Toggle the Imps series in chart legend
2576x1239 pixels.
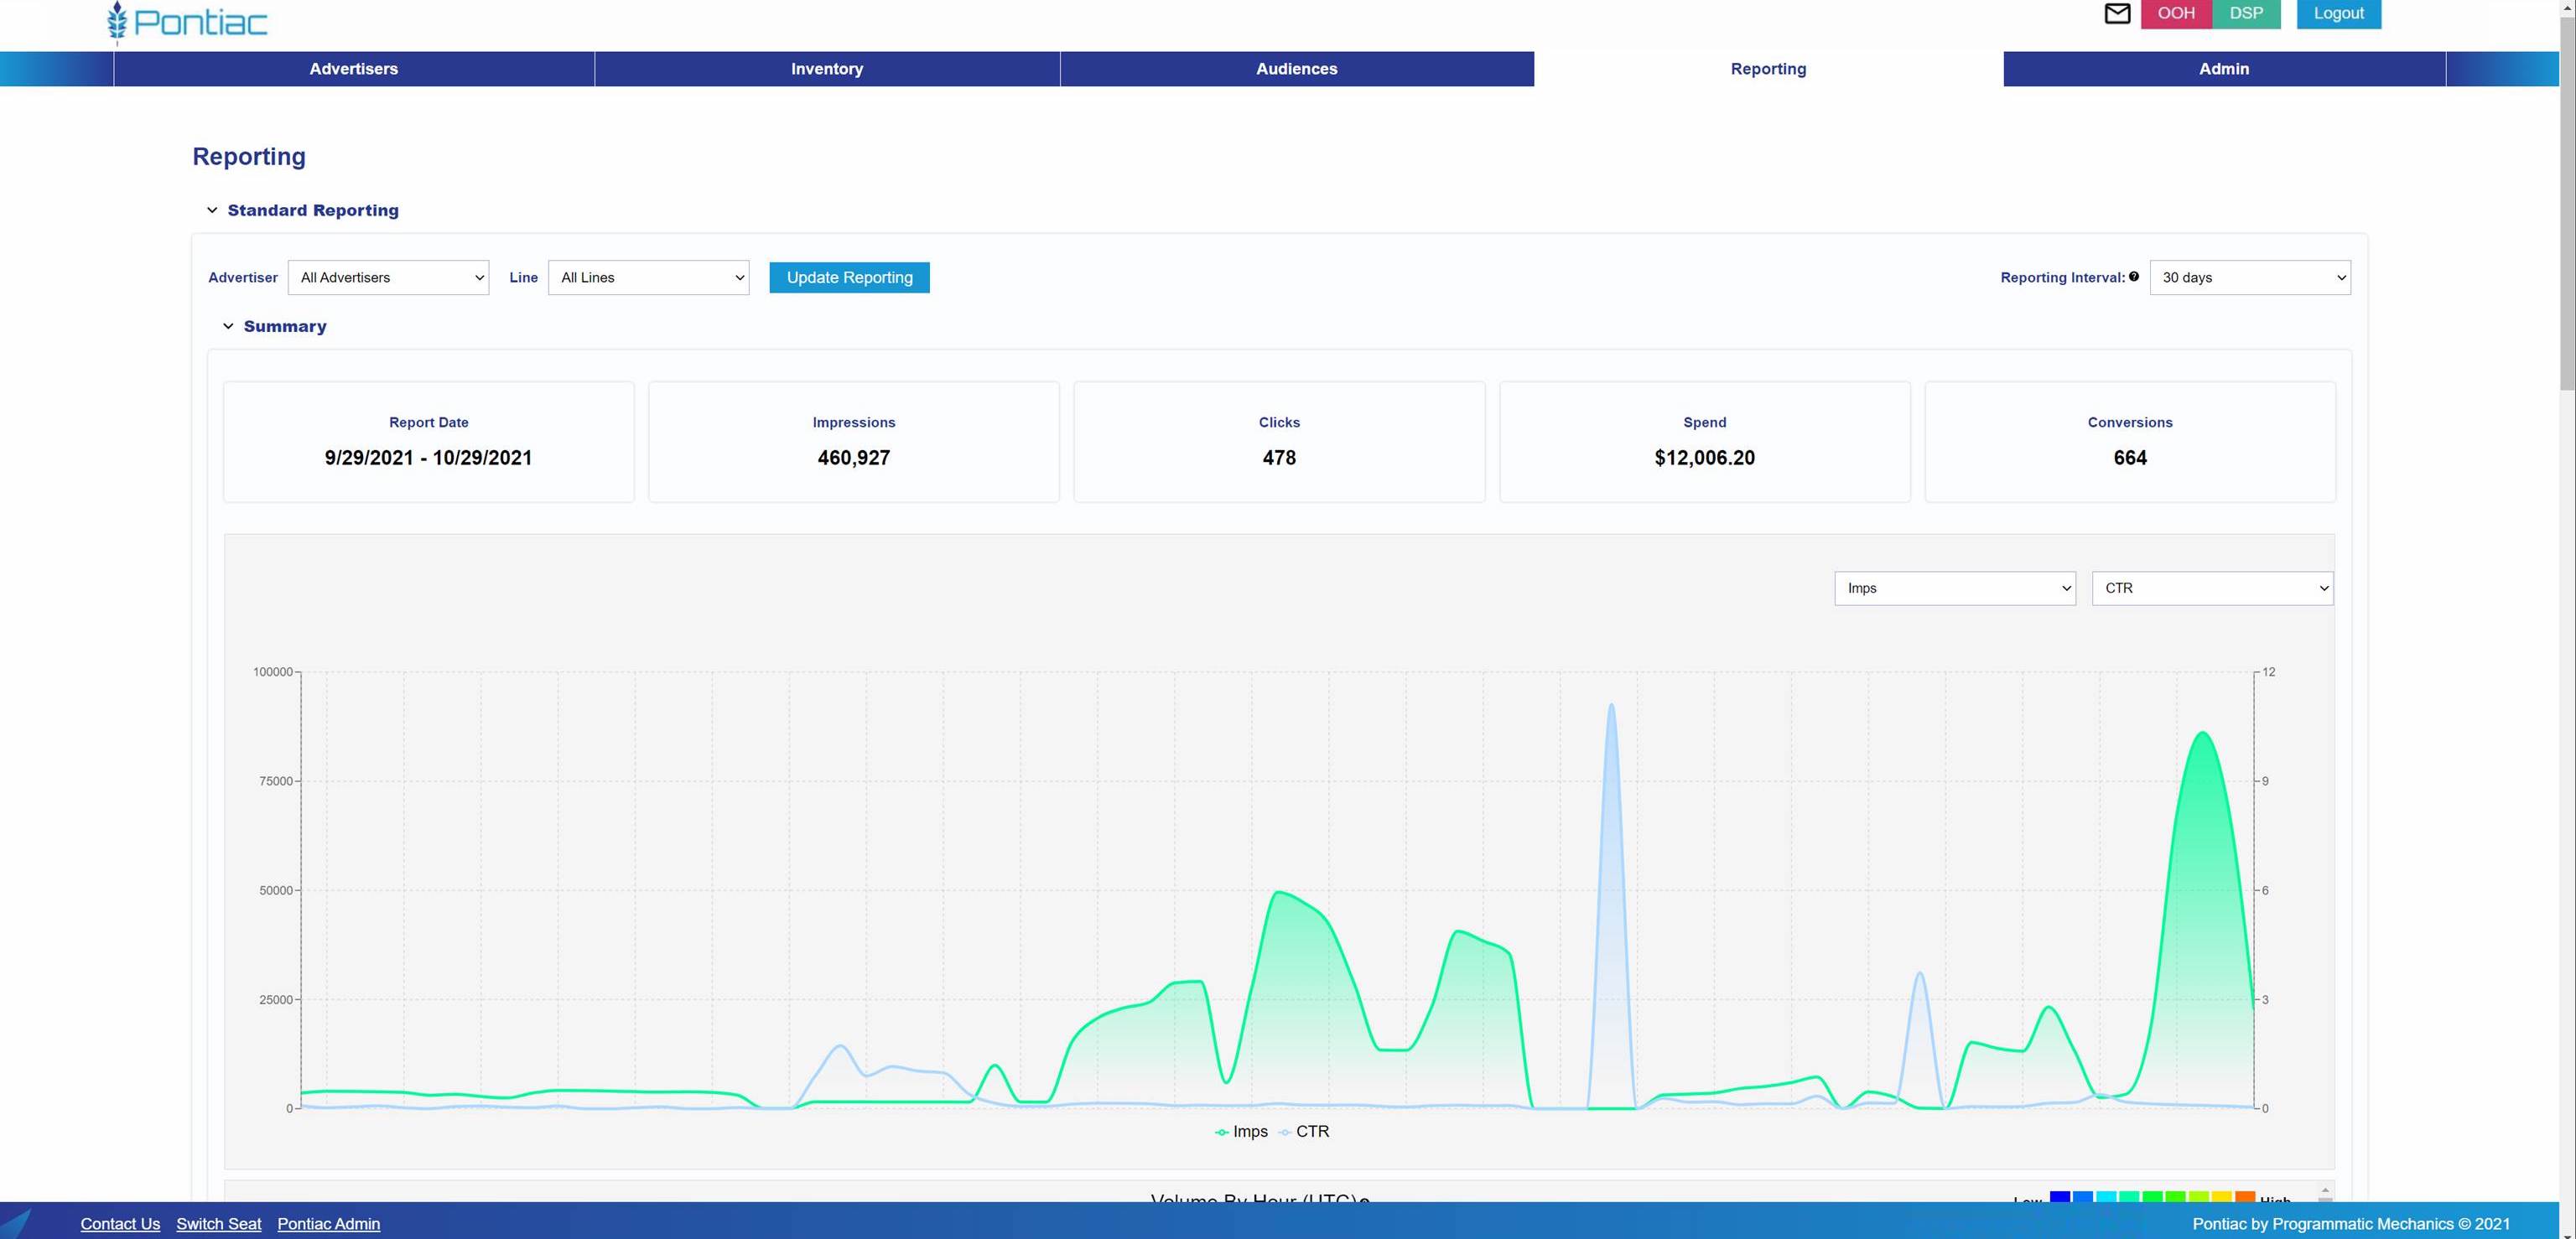1241,1131
